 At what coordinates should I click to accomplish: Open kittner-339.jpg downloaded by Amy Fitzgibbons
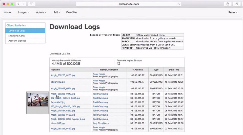pos(57,123)
